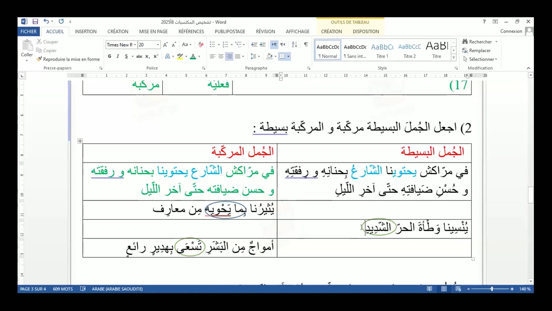This screenshot has width=552, height=311.
Task: Switch to the DISPOSITION table tools tab
Action: (x=366, y=31)
